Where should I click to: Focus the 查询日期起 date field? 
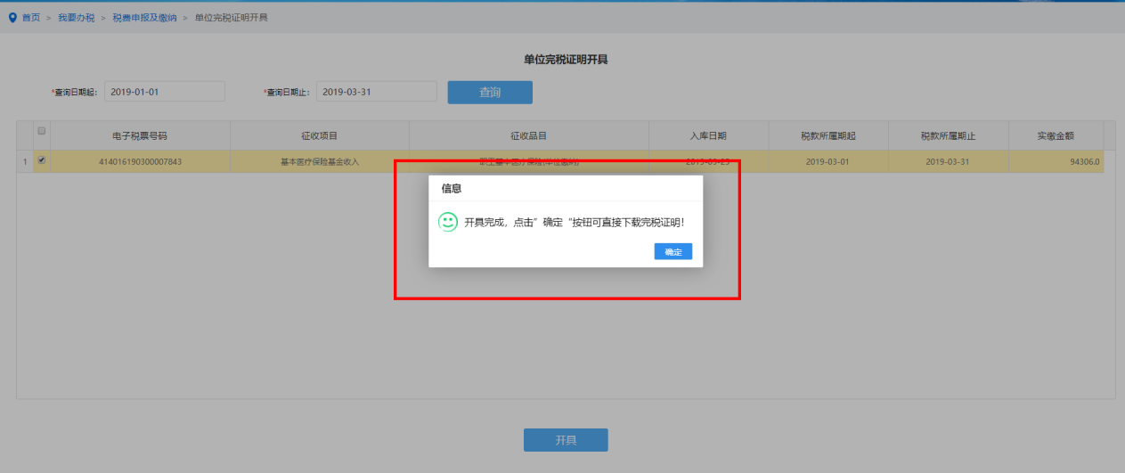point(165,92)
